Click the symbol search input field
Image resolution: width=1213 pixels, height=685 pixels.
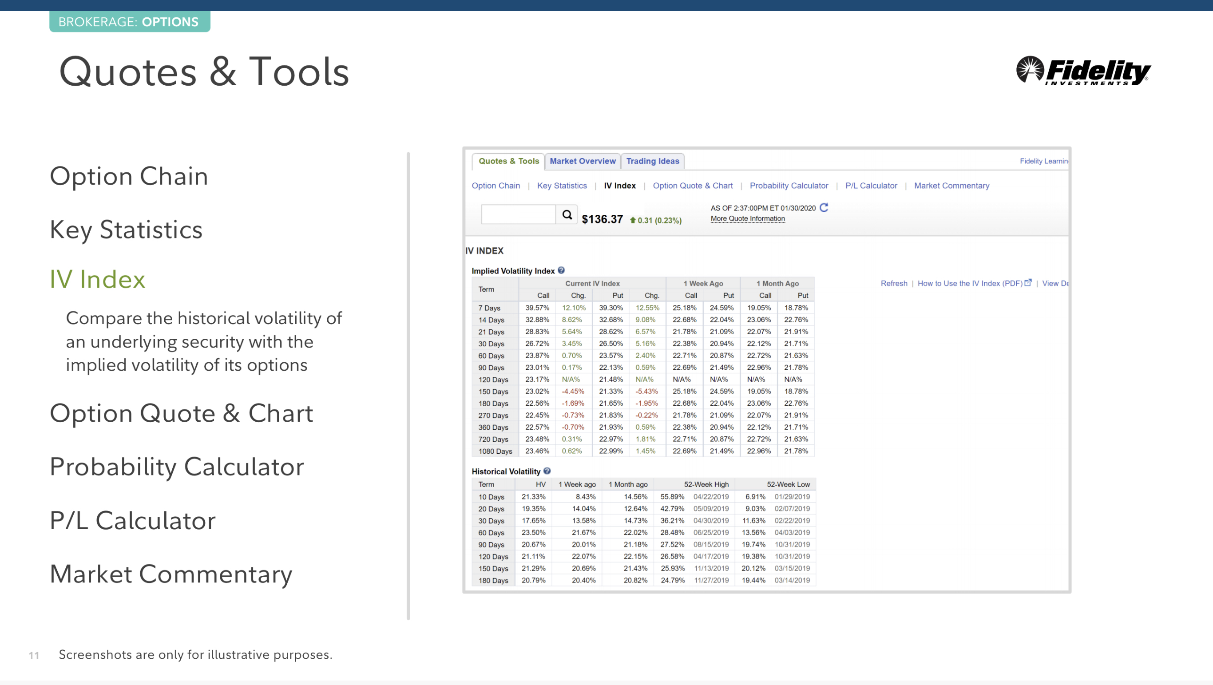coord(518,215)
